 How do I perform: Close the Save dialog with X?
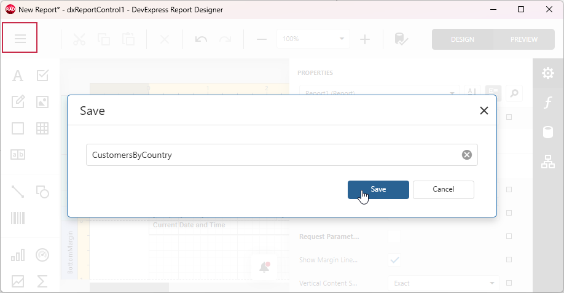(x=484, y=111)
